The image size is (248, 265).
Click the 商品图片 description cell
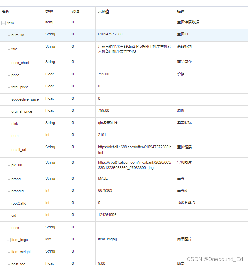(x=184, y=239)
